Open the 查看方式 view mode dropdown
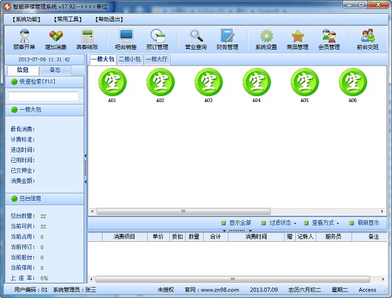 point(321,223)
